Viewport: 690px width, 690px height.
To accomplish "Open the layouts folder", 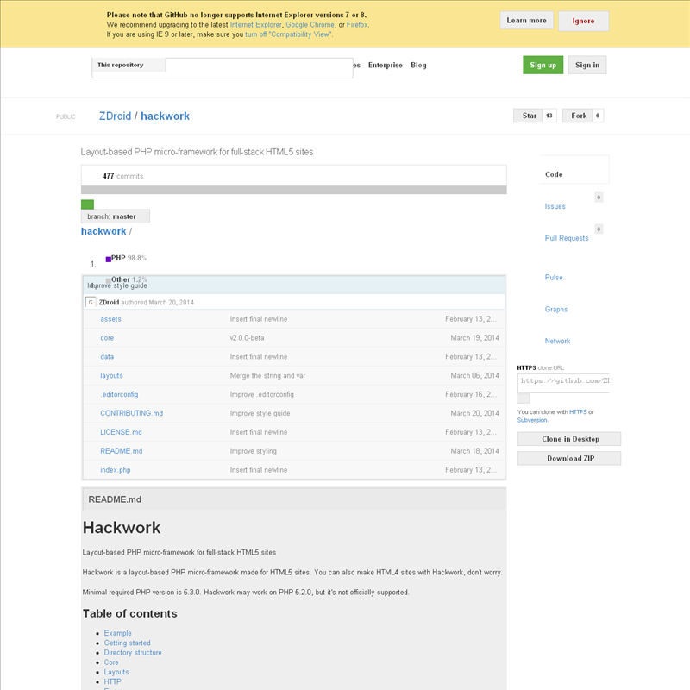I will click(x=111, y=376).
